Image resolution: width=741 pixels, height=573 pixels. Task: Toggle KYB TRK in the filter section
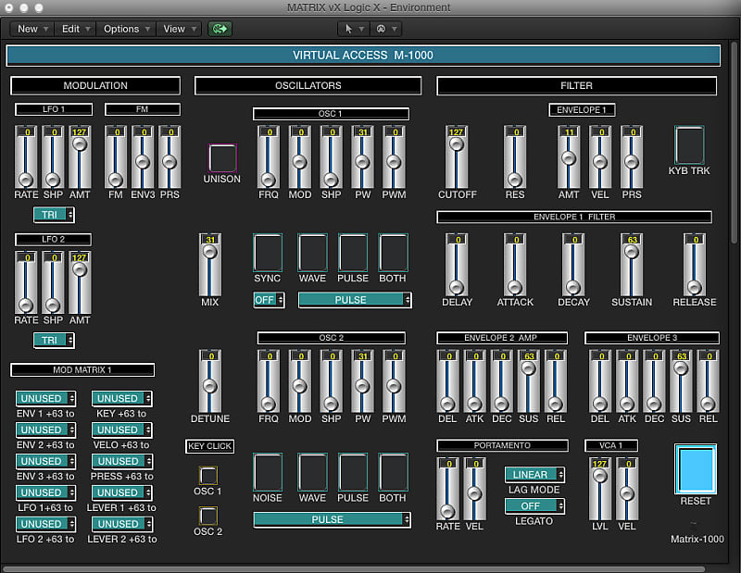pos(689,146)
